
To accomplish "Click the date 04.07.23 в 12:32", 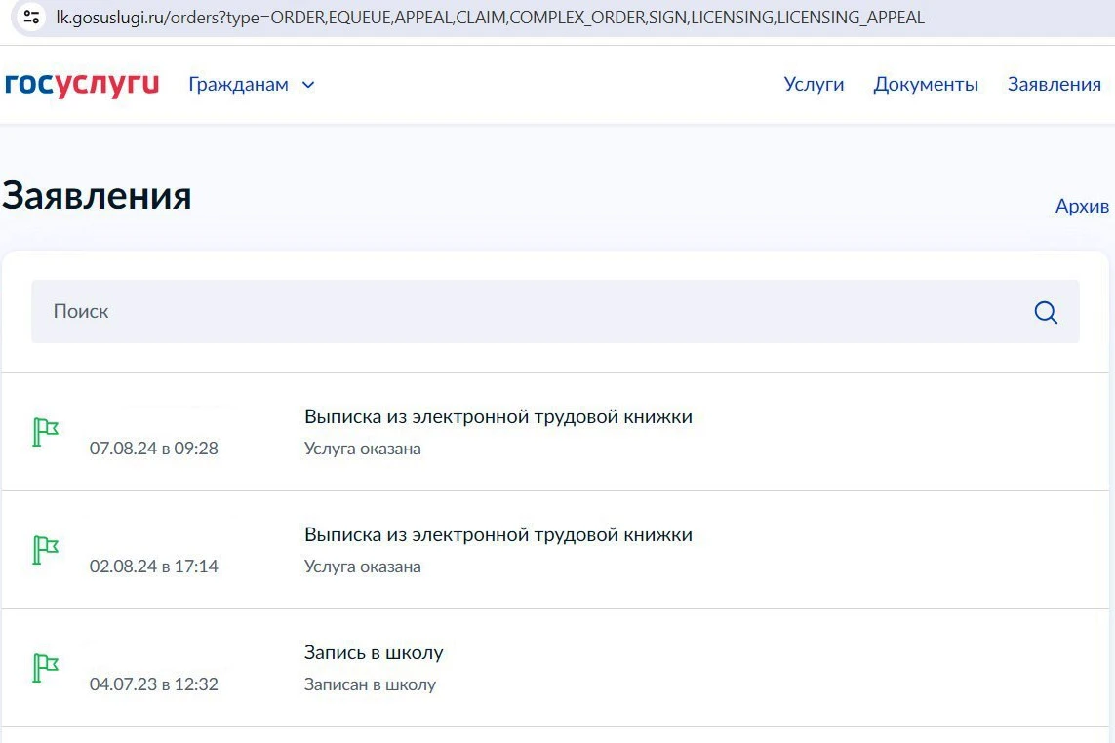I will click(153, 684).
